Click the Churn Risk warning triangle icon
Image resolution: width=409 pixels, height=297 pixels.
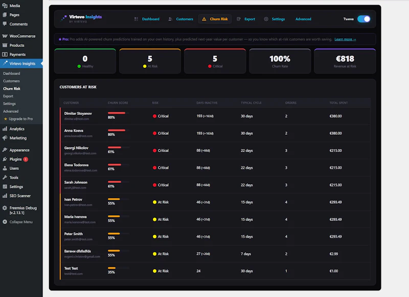pyautogui.click(x=204, y=19)
